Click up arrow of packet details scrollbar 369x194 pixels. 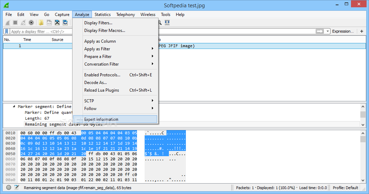pyautogui.click(x=363, y=107)
